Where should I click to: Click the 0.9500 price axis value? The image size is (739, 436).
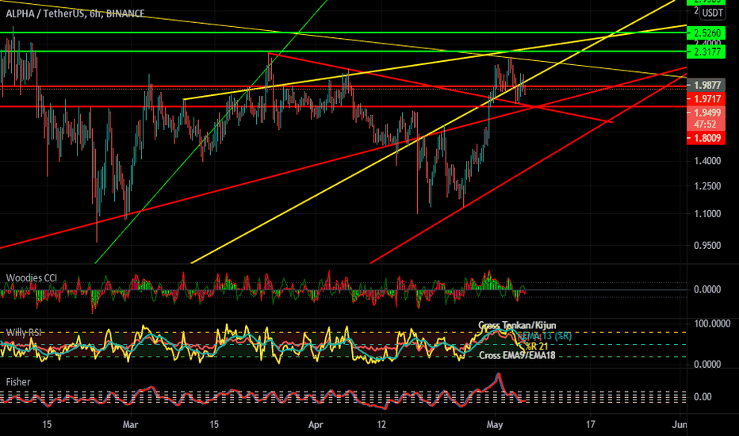click(707, 246)
